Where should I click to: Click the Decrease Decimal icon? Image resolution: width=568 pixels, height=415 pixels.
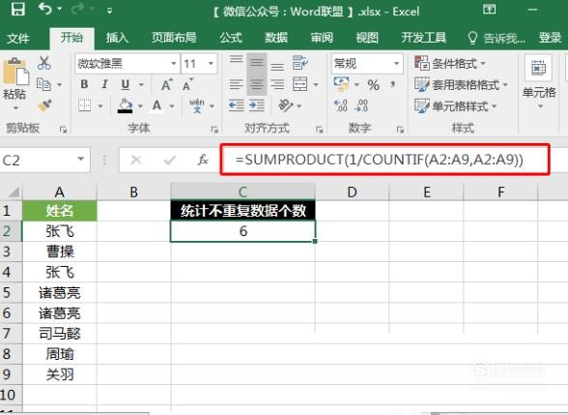pyautogui.click(x=361, y=105)
